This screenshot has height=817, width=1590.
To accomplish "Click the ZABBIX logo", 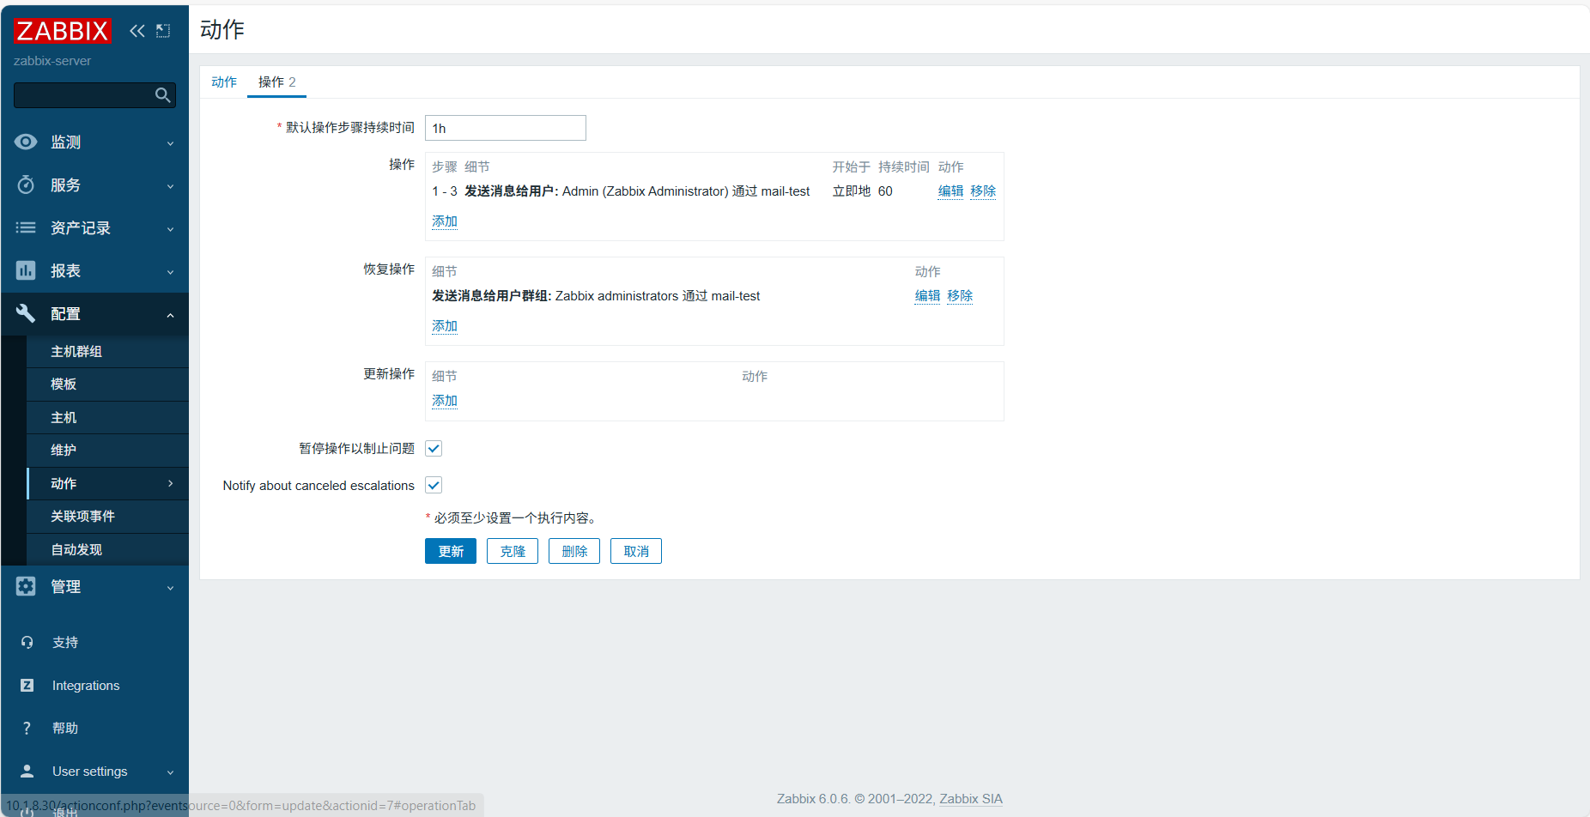I will (x=62, y=31).
